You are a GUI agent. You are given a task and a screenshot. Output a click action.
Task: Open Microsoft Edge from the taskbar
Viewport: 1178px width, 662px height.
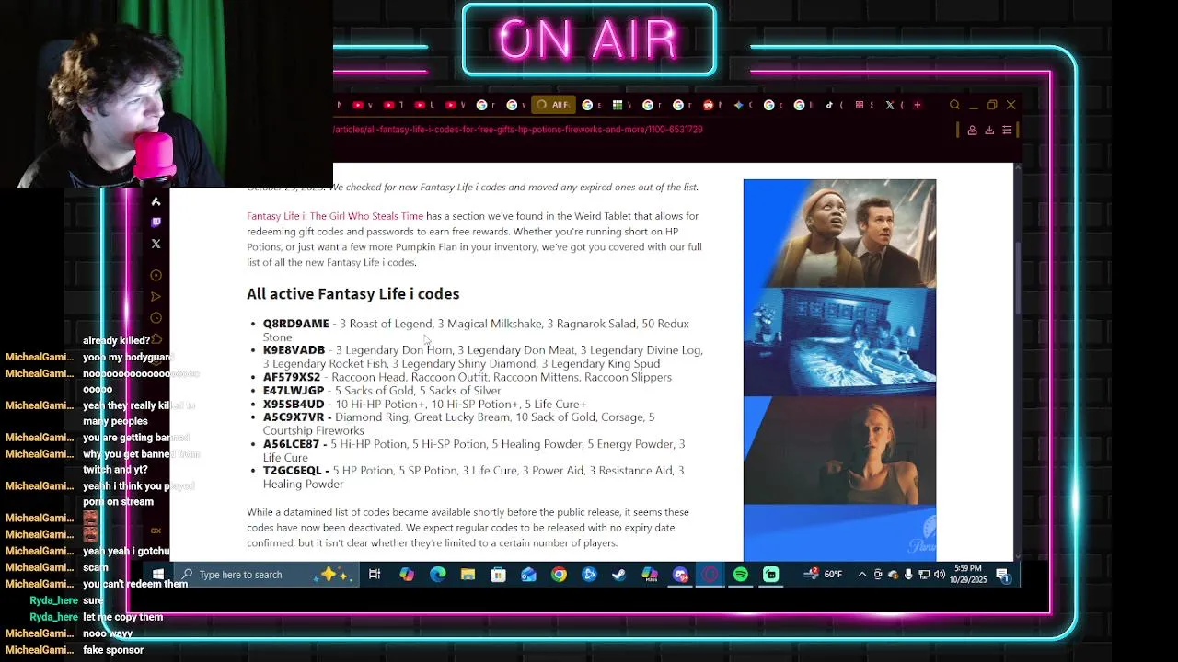[437, 575]
